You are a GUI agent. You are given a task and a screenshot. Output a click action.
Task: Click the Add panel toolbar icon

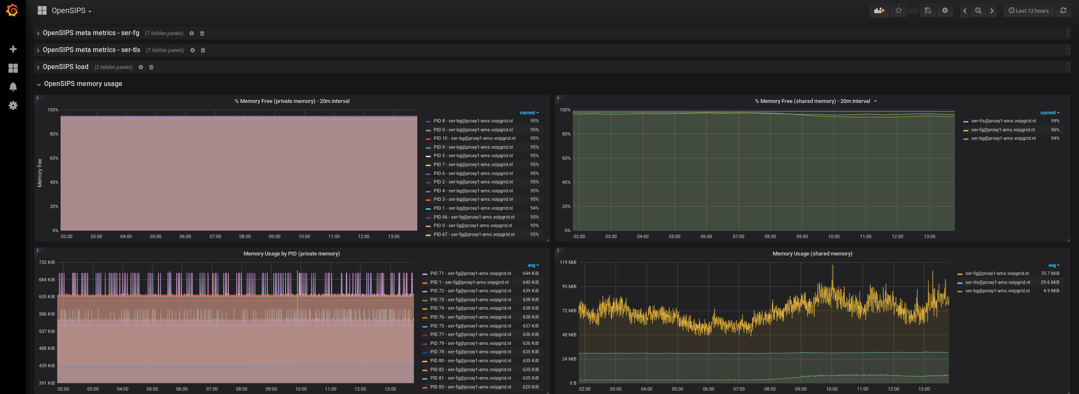[x=879, y=11]
